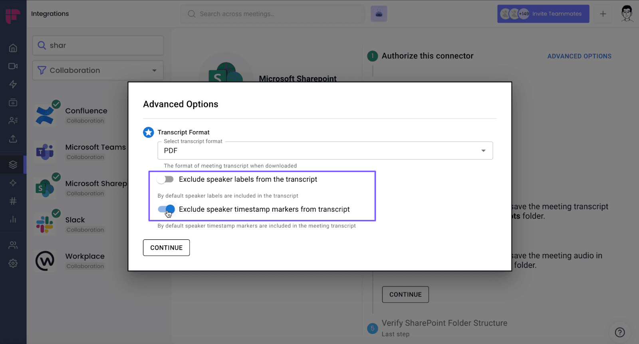Screen dimensions: 639x344
Task: Open the ADVANCED OPTIONS link
Action: pos(579,56)
